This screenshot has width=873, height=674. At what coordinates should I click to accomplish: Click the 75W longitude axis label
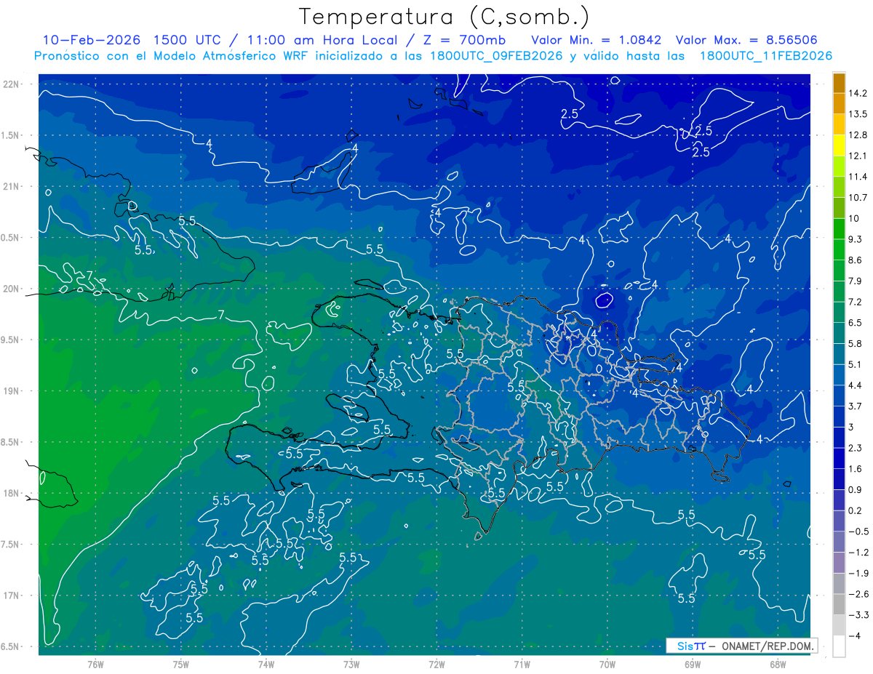click(181, 664)
